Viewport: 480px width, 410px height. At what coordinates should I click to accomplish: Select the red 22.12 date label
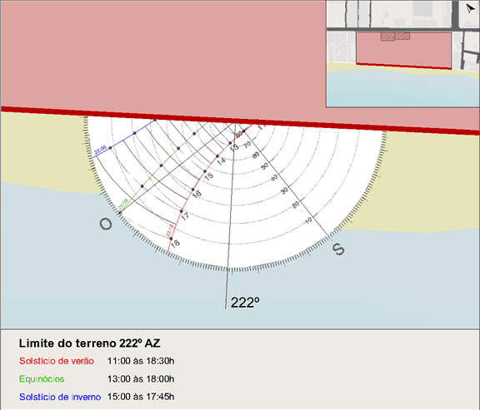click(x=169, y=230)
